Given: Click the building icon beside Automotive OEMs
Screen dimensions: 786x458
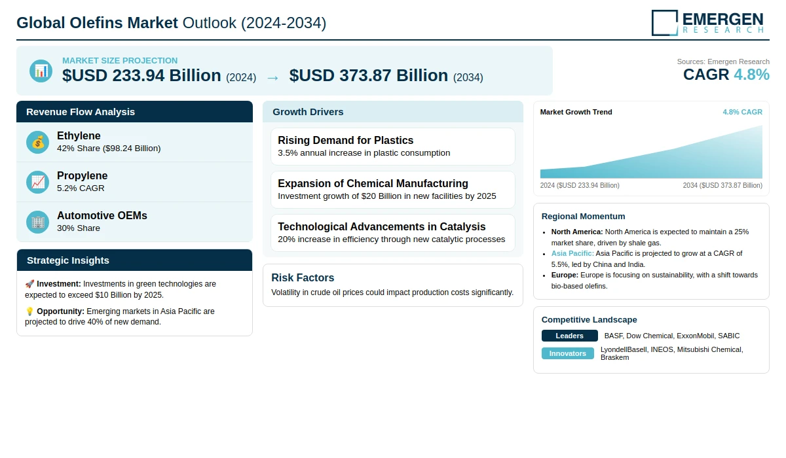Looking at the screenshot, I should click(x=38, y=222).
